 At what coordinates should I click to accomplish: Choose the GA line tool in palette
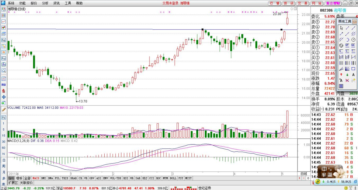353,45
